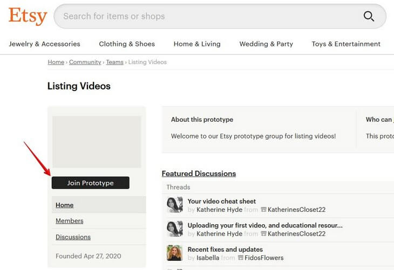Click avatar beside 'Your video cheat sheet'
394x270 pixels.
(175, 205)
